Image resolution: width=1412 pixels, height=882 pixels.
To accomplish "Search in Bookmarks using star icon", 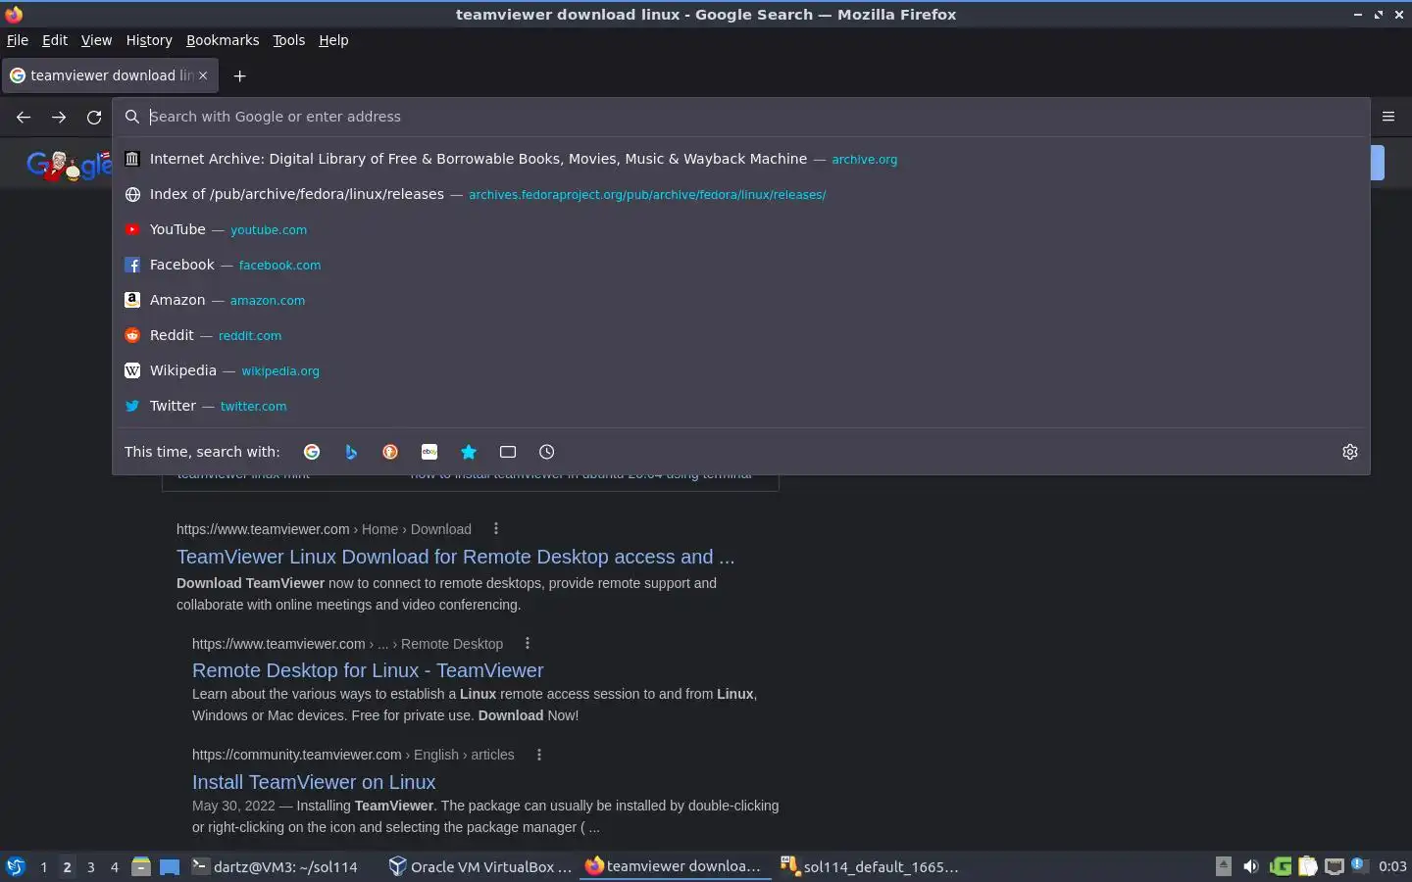I will tap(469, 452).
